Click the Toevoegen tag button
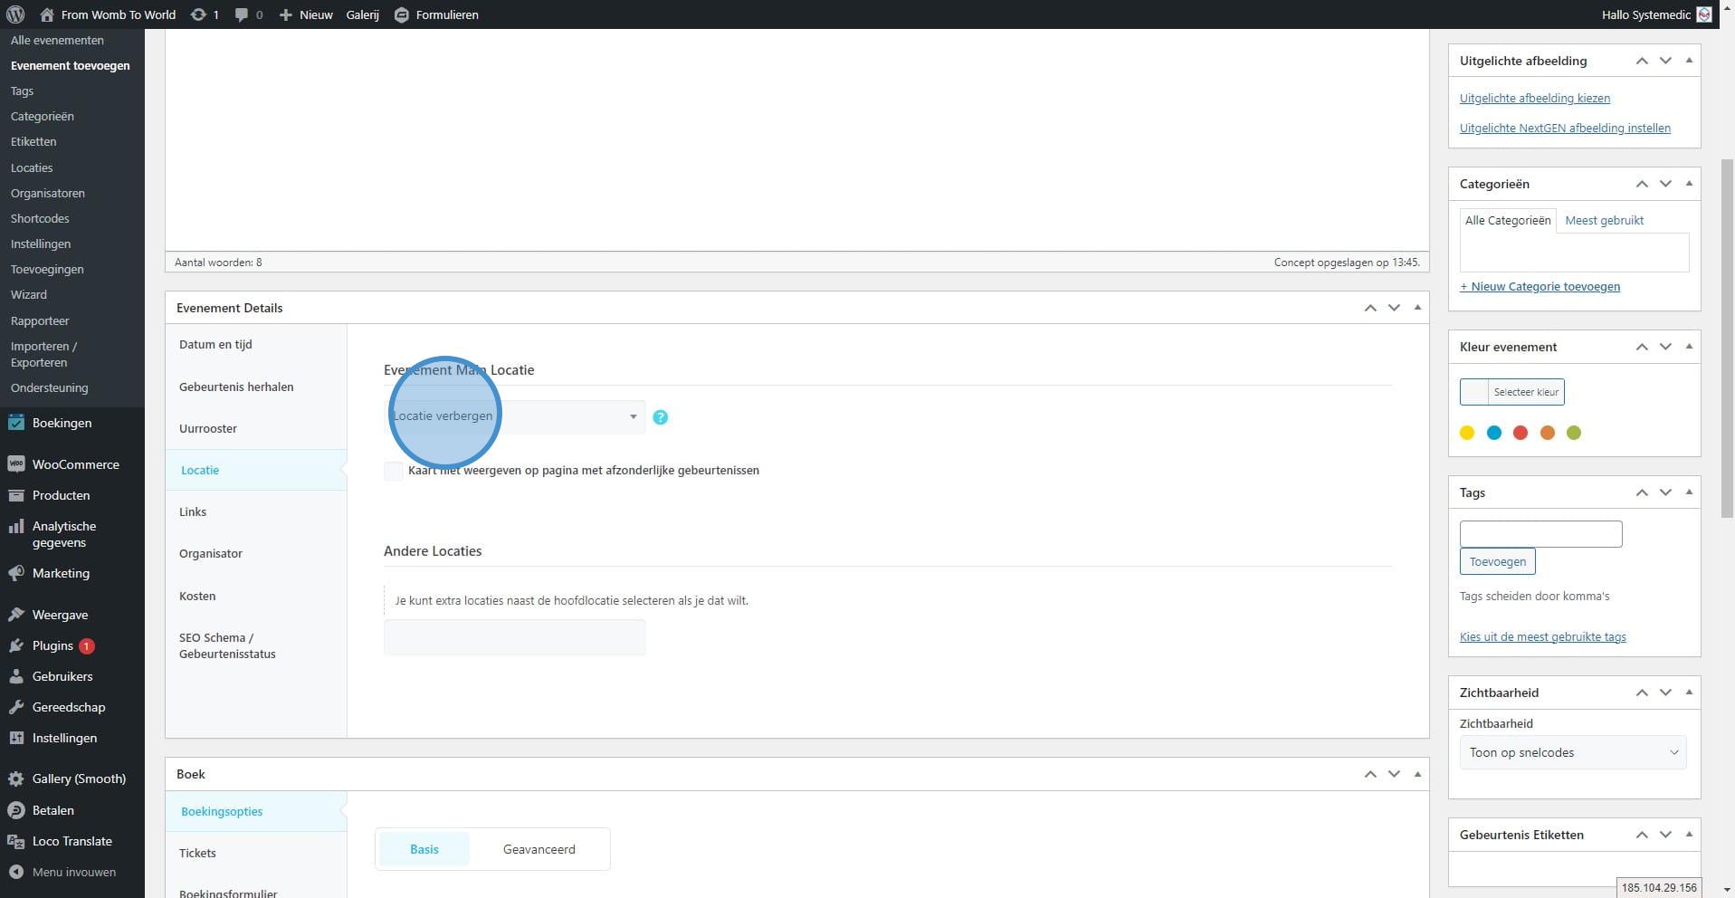The width and height of the screenshot is (1735, 898). 1497,561
